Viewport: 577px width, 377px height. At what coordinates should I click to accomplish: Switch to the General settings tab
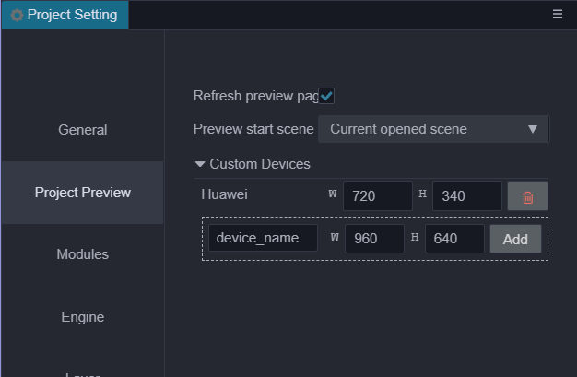pos(82,130)
